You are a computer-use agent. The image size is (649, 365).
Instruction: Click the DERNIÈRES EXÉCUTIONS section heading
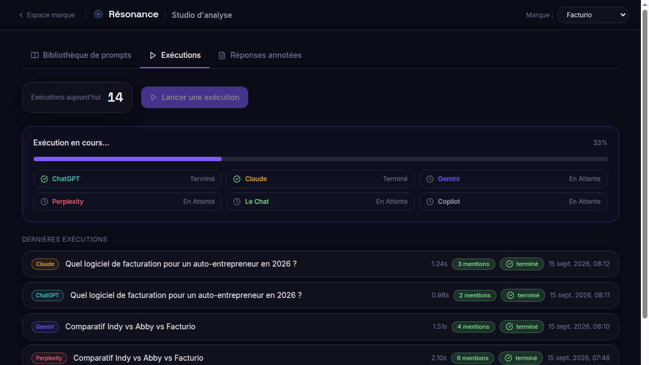[x=65, y=239]
